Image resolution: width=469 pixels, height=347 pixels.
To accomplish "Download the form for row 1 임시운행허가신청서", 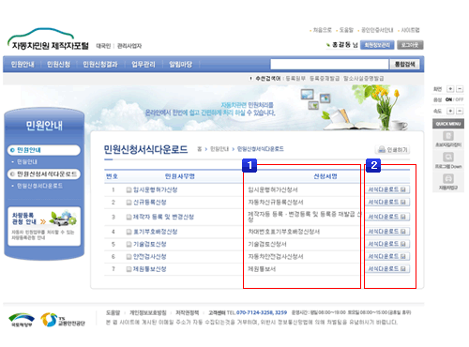I will [x=387, y=189].
